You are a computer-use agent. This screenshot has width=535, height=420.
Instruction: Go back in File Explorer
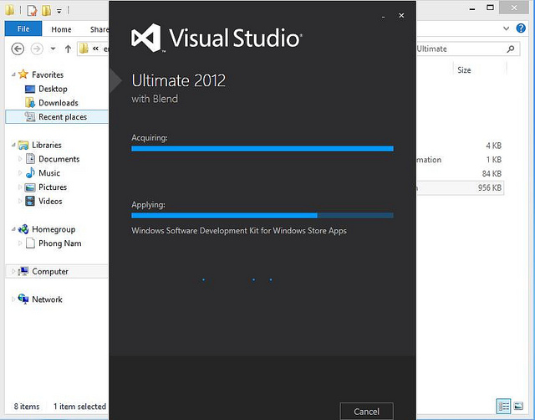pyautogui.click(x=18, y=49)
